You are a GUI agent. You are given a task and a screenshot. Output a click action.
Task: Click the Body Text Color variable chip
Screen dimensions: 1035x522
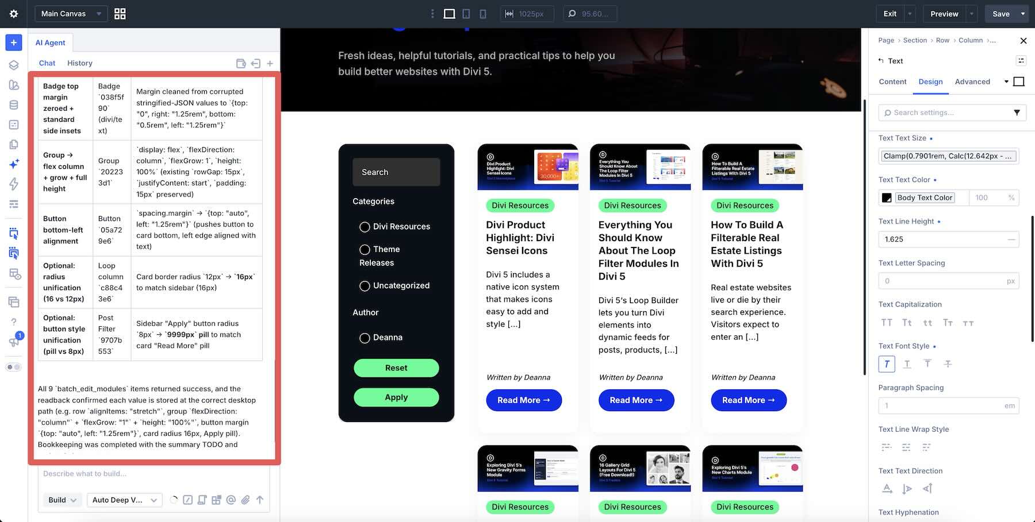coord(925,198)
